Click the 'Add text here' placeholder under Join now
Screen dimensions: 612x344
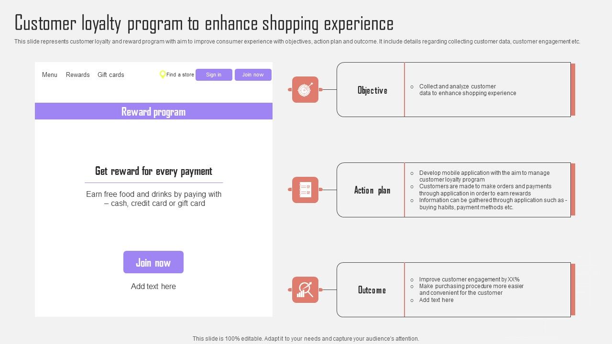153,286
